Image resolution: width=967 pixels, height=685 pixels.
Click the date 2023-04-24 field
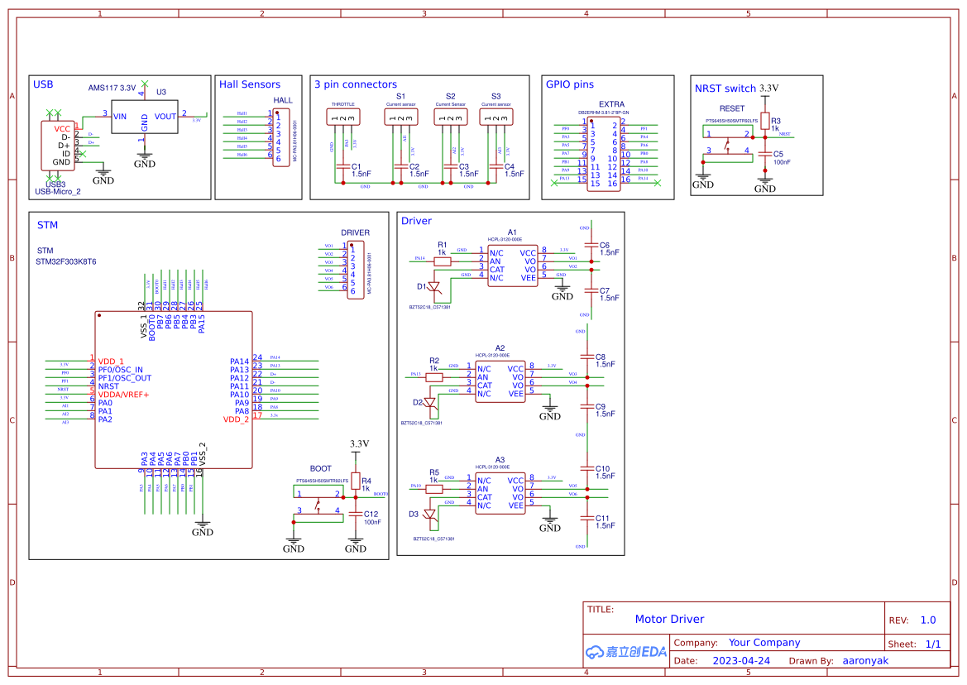click(740, 661)
